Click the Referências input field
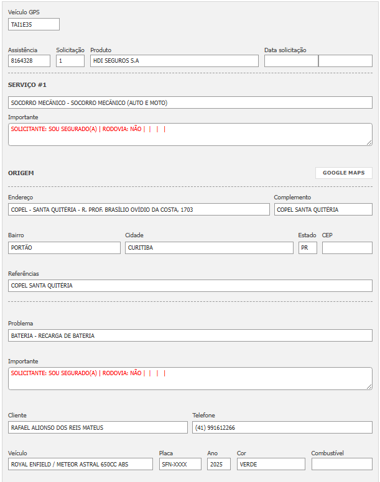This screenshot has width=380, height=482. click(x=190, y=285)
